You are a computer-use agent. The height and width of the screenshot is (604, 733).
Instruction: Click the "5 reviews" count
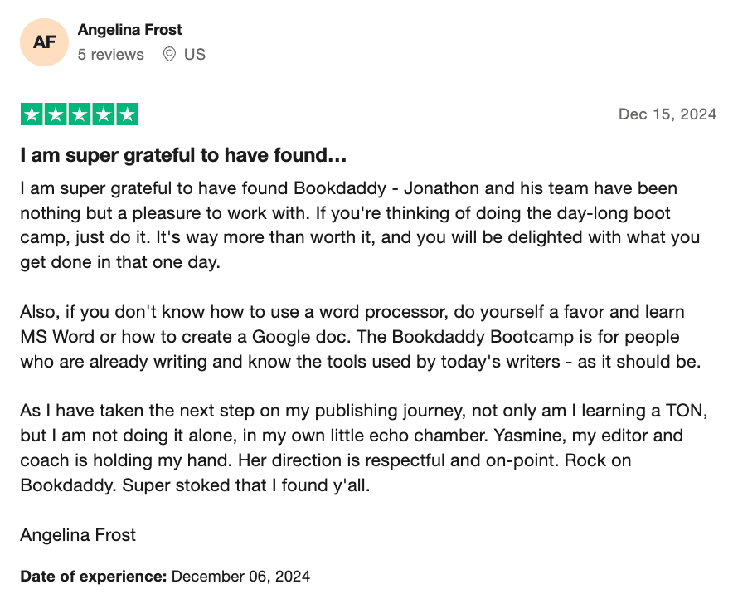(110, 55)
